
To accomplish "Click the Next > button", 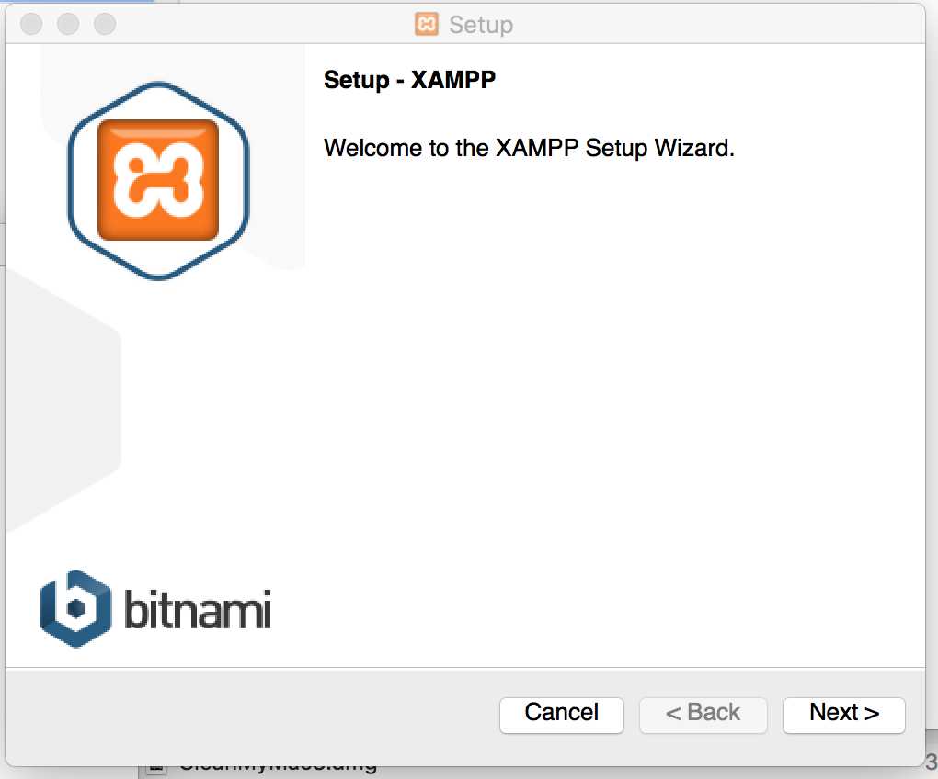I will pyautogui.click(x=843, y=715).
